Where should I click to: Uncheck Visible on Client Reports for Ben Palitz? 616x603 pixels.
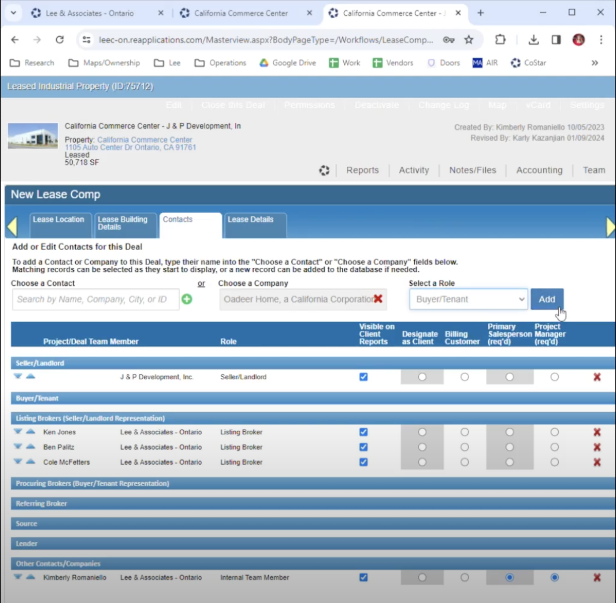(363, 447)
